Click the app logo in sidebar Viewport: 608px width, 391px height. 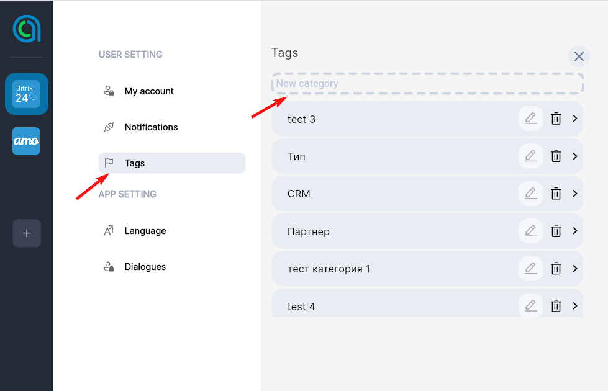27,29
